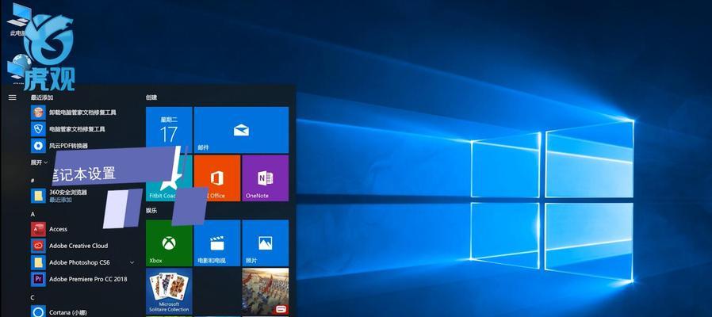712x317 pixels.
Task: Open the 360安全浏览器 folder icon
Action: pos(39,196)
